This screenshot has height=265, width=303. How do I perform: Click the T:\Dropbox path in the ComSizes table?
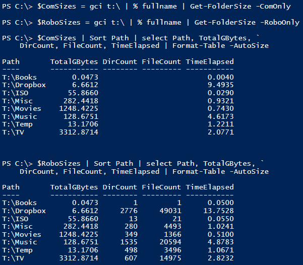coord(24,85)
